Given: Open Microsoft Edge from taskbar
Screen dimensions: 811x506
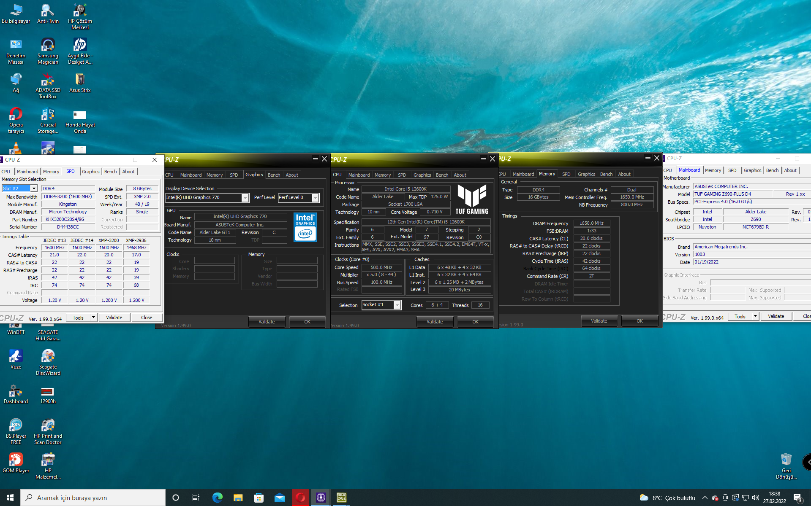Looking at the screenshot, I should (x=217, y=498).
